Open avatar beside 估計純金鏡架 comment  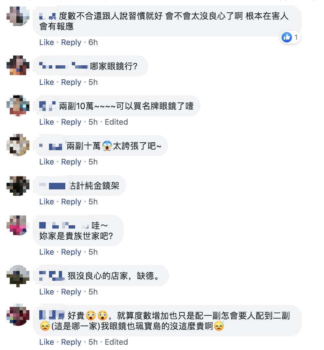tap(18, 186)
